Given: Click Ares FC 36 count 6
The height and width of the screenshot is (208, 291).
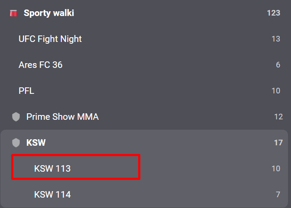Looking at the screenshot, I should 278,65.
